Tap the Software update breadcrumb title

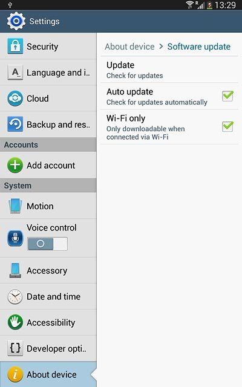click(199, 47)
